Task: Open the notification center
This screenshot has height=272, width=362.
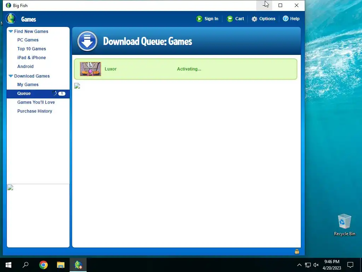Action: tap(350, 265)
